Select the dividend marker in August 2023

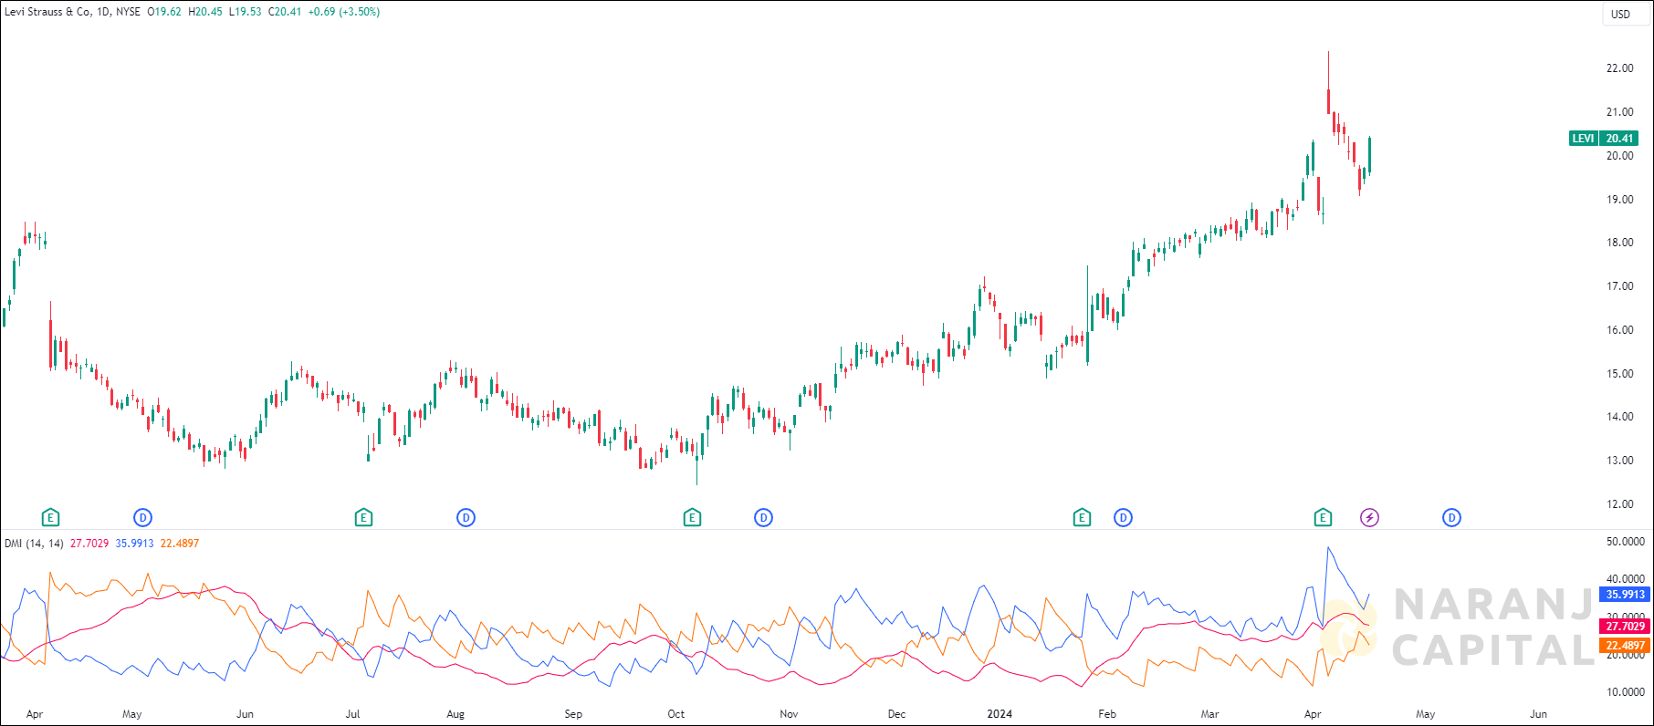466,518
